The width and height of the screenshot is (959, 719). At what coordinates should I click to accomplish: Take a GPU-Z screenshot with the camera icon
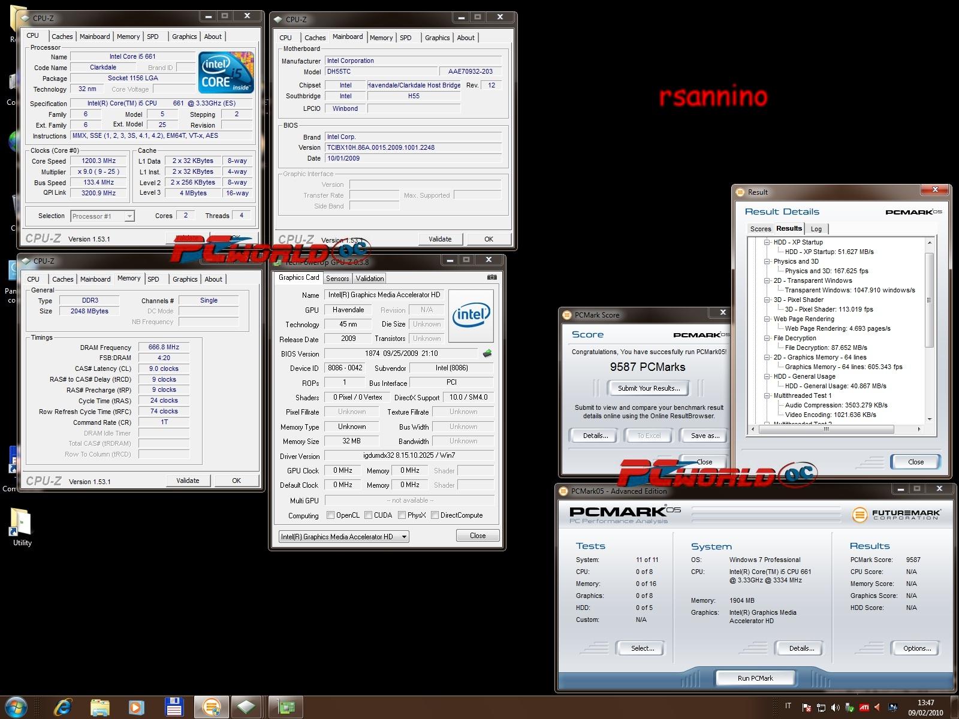tap(491, 277)
